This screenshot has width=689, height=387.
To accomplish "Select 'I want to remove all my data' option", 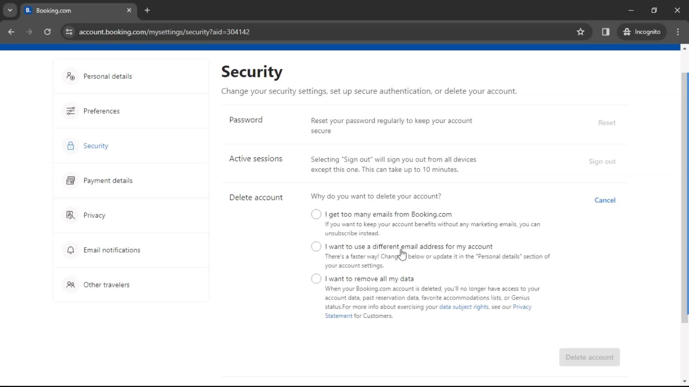I will tap(316, 279).
